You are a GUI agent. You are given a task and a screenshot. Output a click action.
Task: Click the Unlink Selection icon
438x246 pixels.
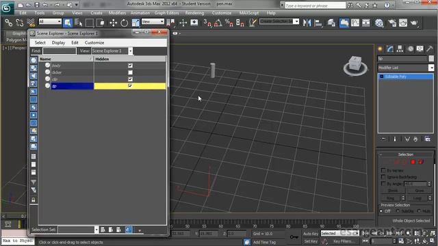tap(20, 23)
